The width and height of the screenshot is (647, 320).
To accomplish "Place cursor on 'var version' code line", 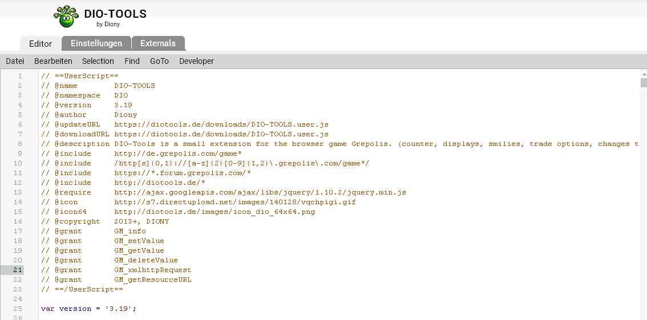I will (88, 309).
